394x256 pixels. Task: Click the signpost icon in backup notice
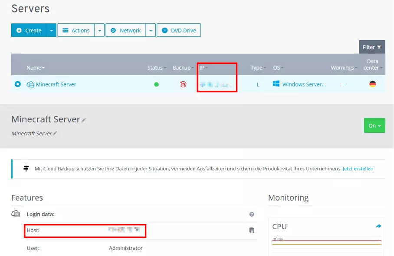[x=26, y=168]
